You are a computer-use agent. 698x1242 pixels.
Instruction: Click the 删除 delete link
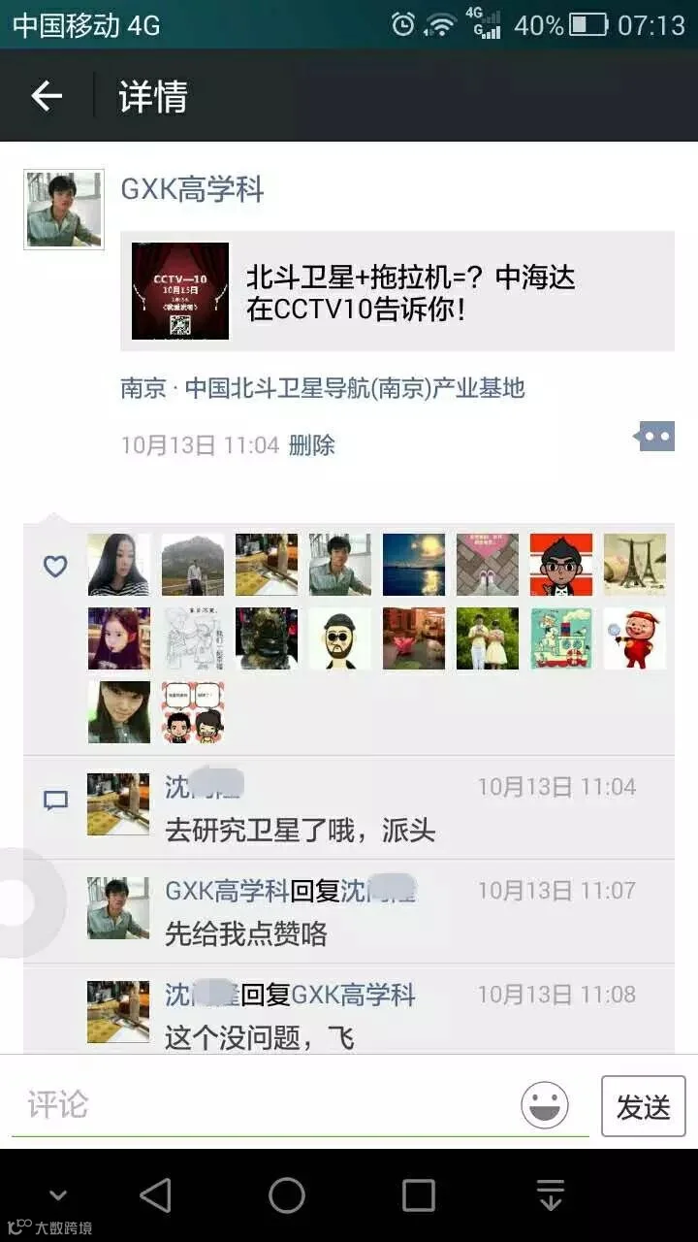[312, 445]
